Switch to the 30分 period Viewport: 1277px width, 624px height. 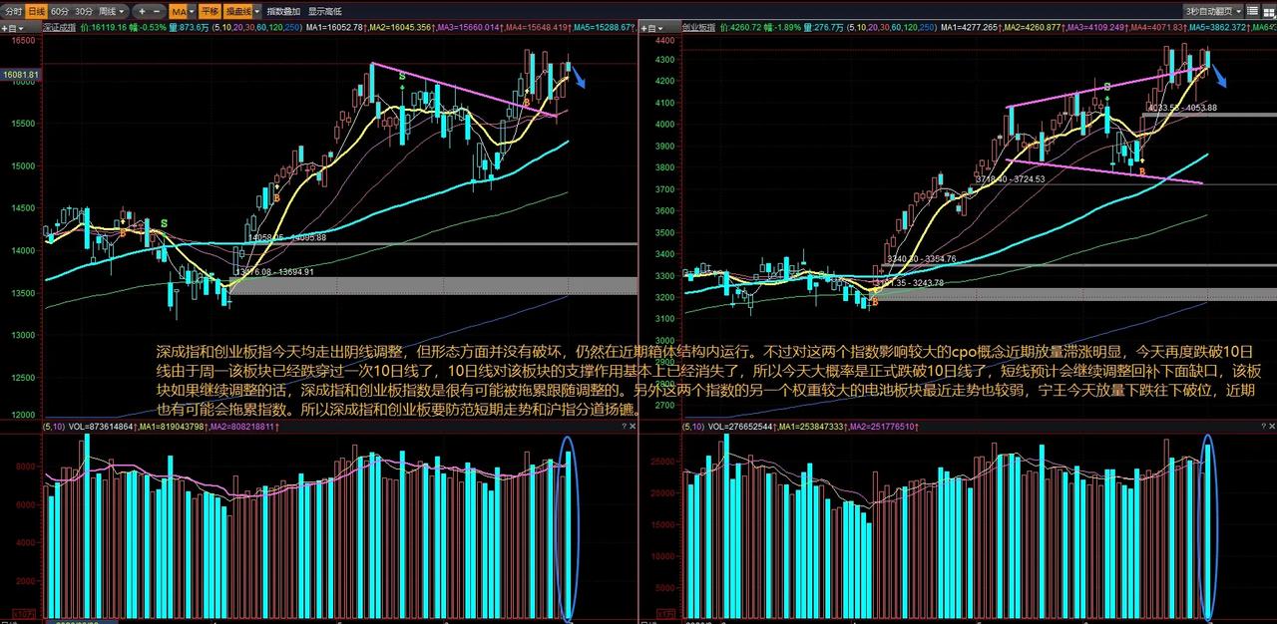point(84,11)
